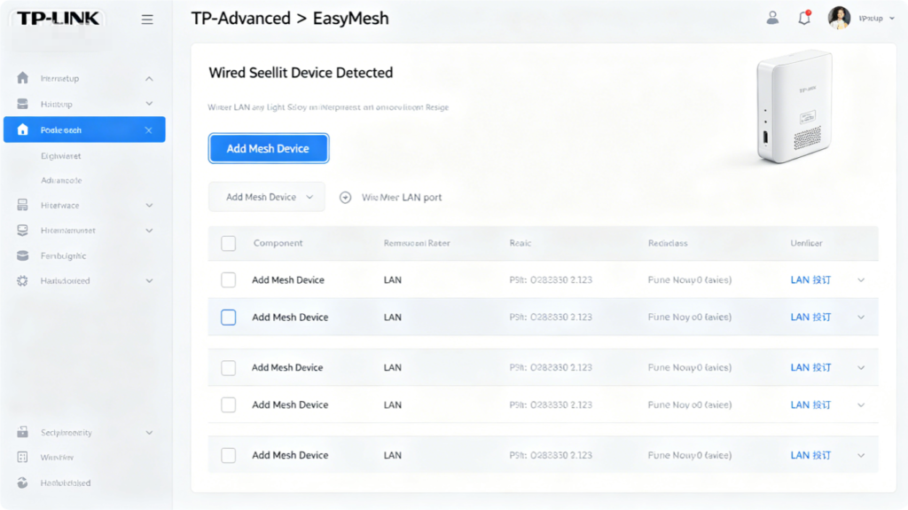Image resolution: width=908 pixels, height=510 pixels.
Task: Select the Advancode submenu item
Action: pyautogui.click(x=61, y=180)
